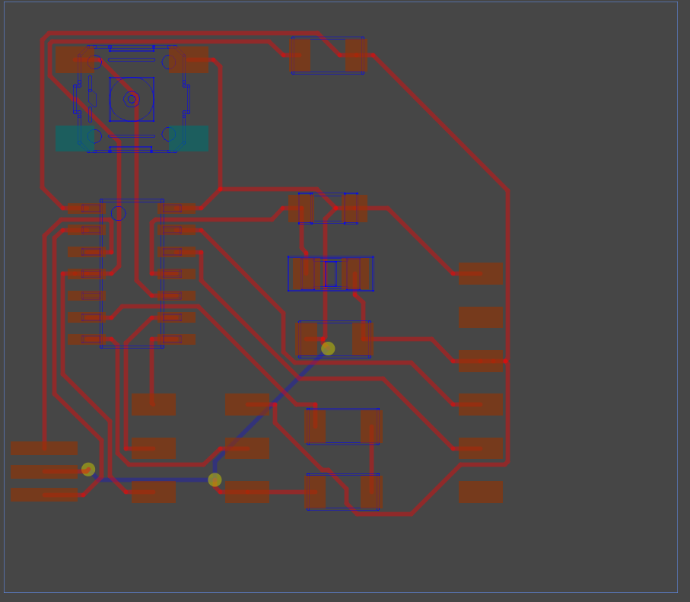Image resolution: width=690 pixels, height=602 pixels.
Task: Select the right pad of the component holding the via
Action: 363,339
